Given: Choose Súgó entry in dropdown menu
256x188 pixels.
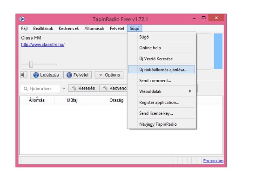Looking at the screenshot, I should (x=162, y=37).
